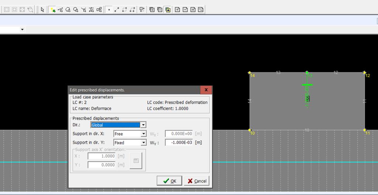378x195 pixels.
Task: Click the WY displacement value field
Action: pos(179,143)
